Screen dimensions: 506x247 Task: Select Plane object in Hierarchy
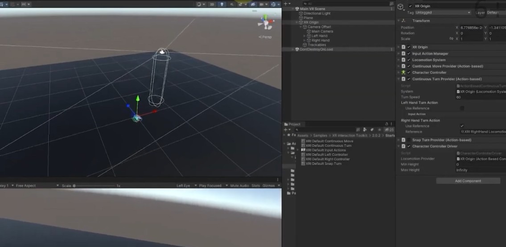[308, 18]
